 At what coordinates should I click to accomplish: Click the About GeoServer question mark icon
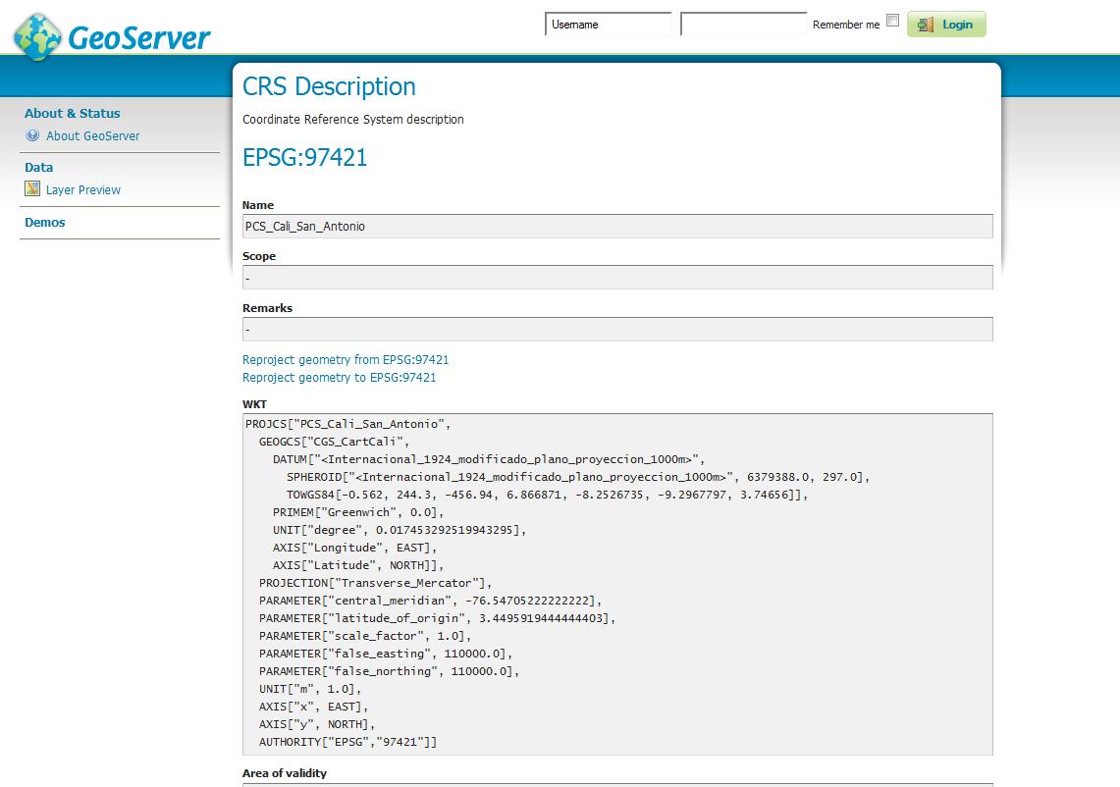(30, 135)
